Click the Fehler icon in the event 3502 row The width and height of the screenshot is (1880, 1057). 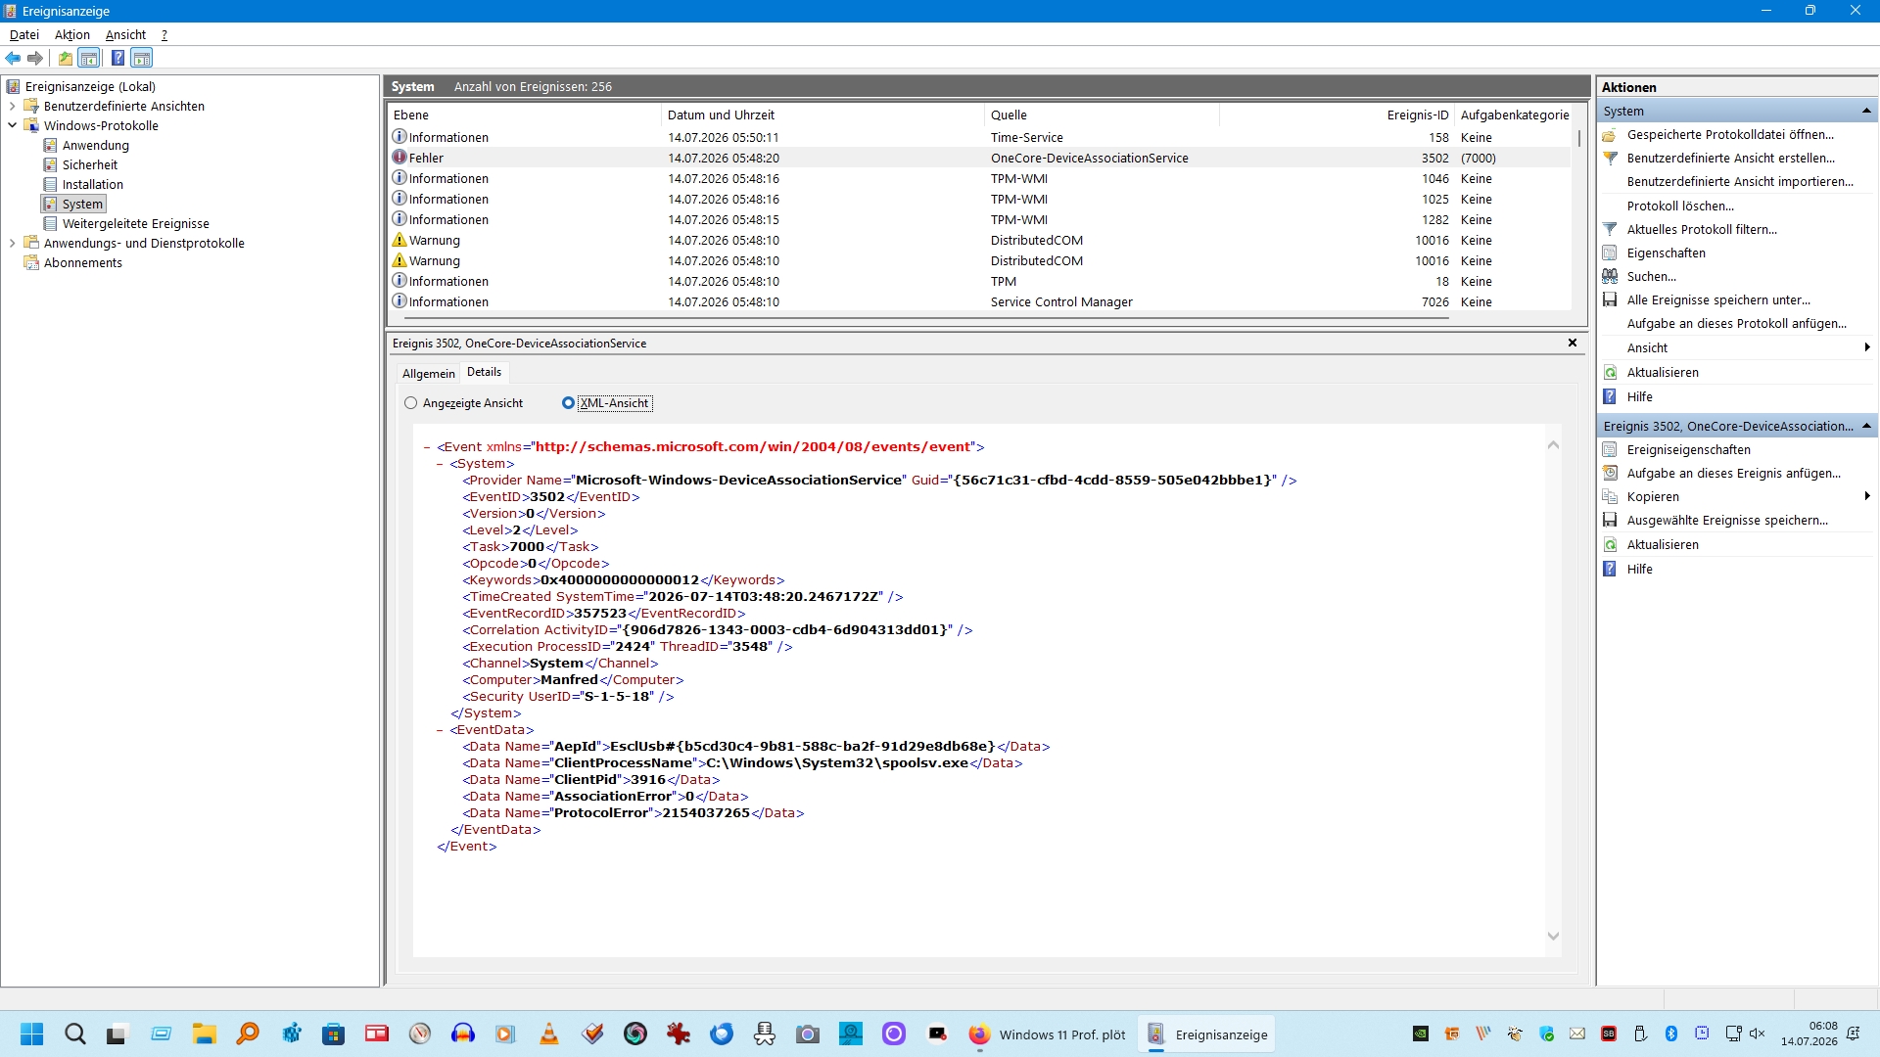pyautogui.click(x=399, y=157)
